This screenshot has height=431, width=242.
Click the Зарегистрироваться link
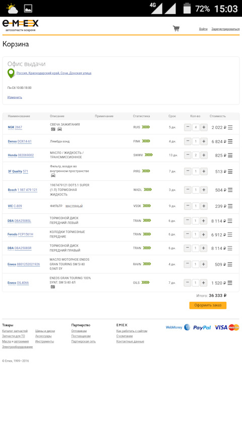coord(225,29)
